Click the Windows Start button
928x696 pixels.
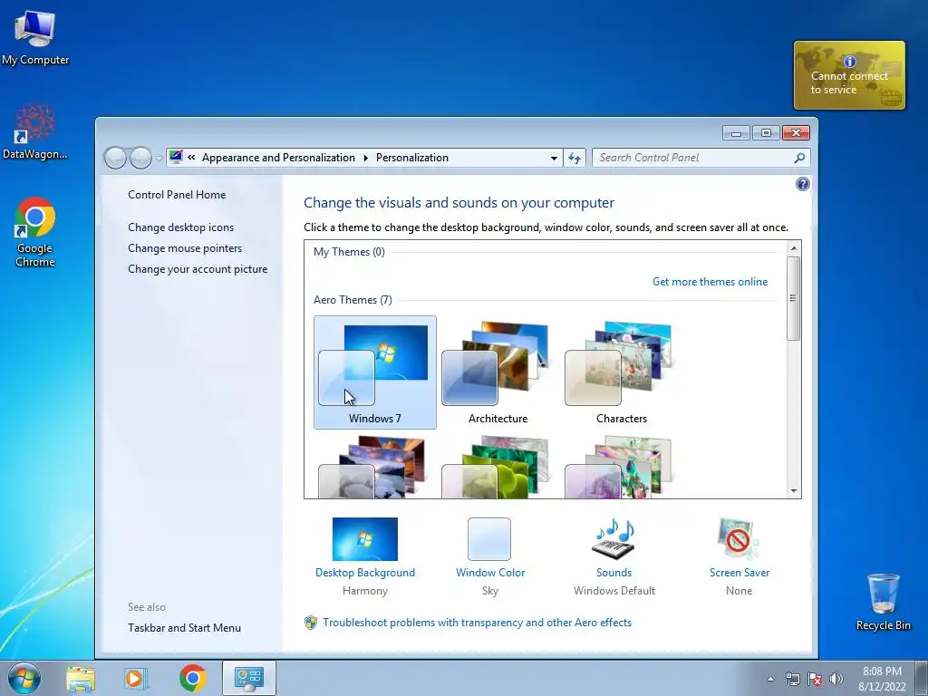pyautogui.click(x=24, y=678)
